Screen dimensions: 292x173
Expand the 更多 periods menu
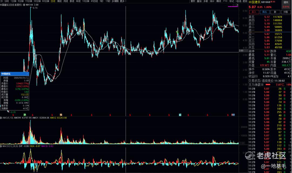pyautogui.click(x=123, y=1)
